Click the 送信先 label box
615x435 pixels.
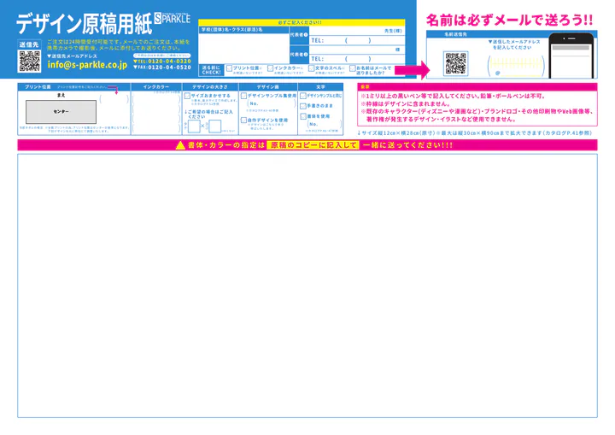(29, 44)
